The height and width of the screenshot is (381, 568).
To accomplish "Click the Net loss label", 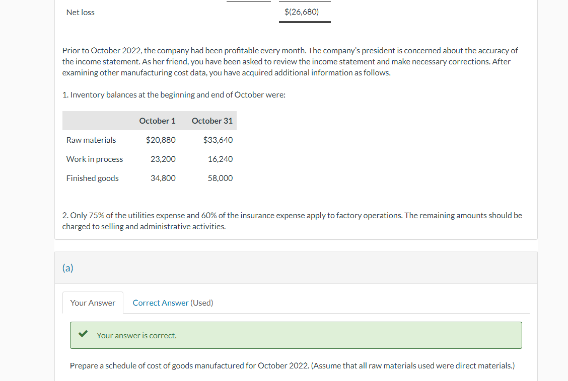I will [80, 12].
